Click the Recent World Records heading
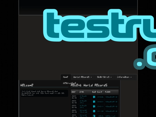This screenshot has height=117, width=156. click(x=89, y=85)
